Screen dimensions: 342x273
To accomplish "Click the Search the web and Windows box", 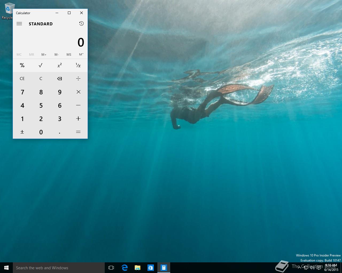I will 59,268.
